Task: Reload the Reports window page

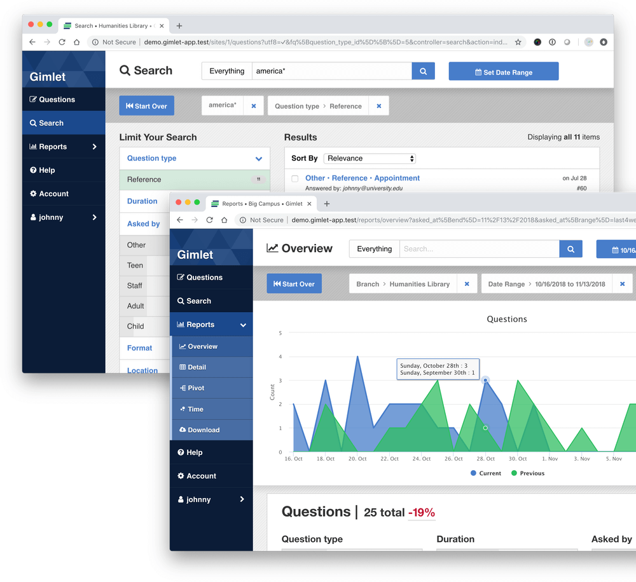Action: [x=209, y=220]
